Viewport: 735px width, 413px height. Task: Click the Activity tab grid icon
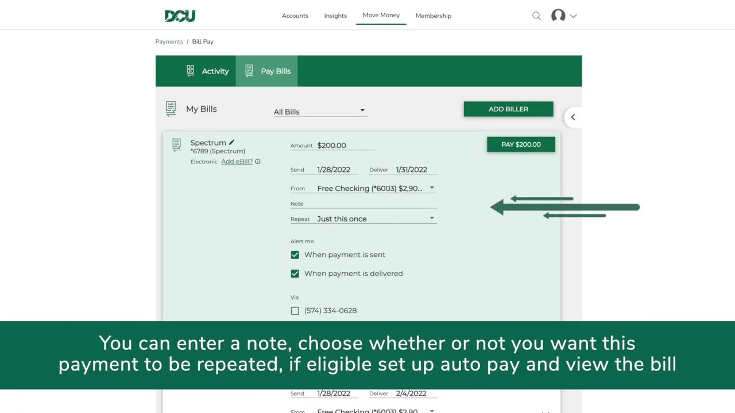(x=190, y=71)
